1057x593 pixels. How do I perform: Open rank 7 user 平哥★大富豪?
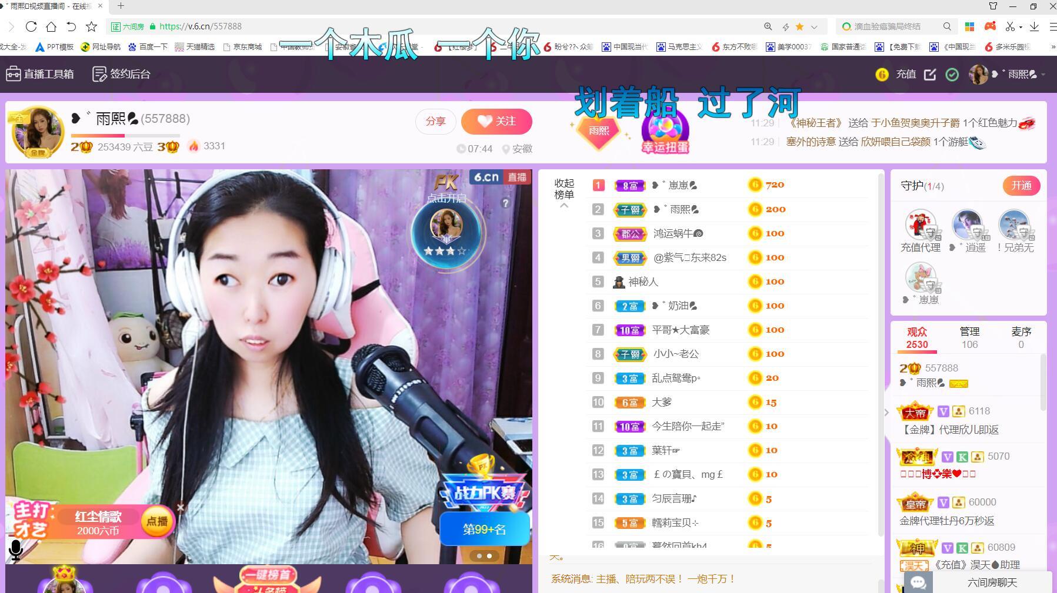[681, 330]
